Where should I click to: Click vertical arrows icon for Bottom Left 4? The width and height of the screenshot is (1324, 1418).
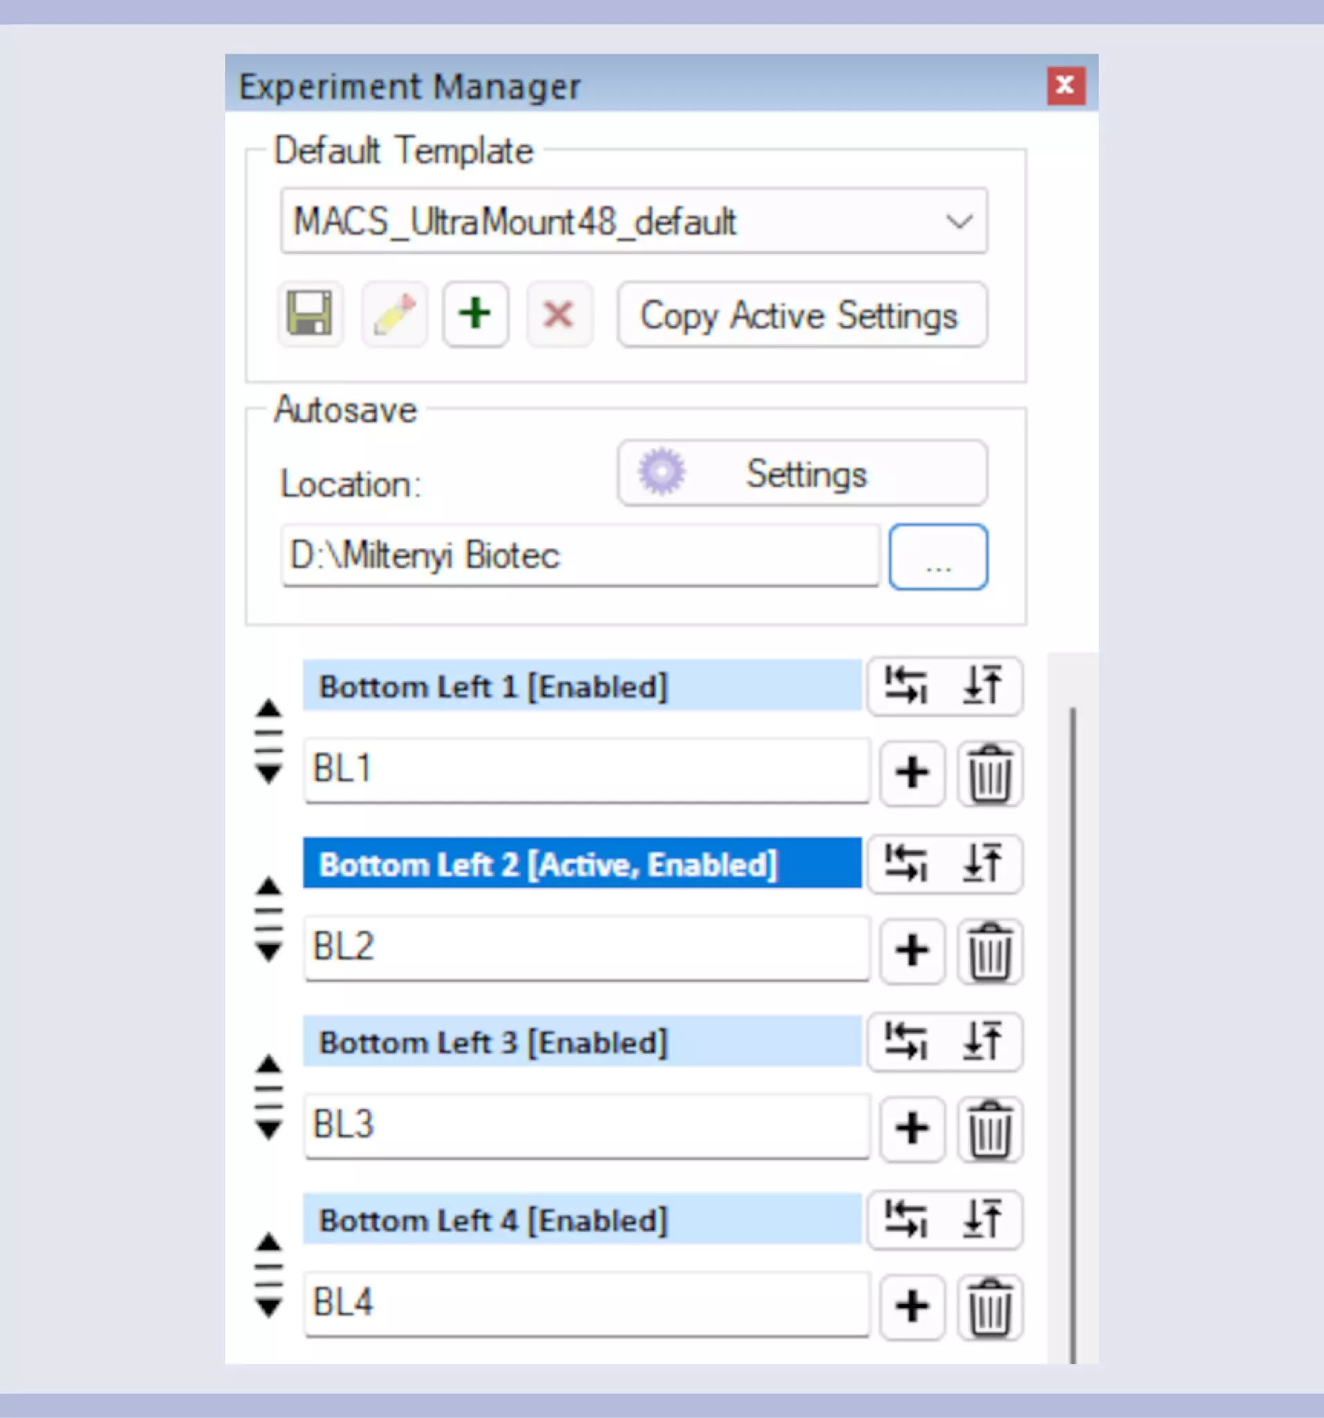tap(983, 1219)
